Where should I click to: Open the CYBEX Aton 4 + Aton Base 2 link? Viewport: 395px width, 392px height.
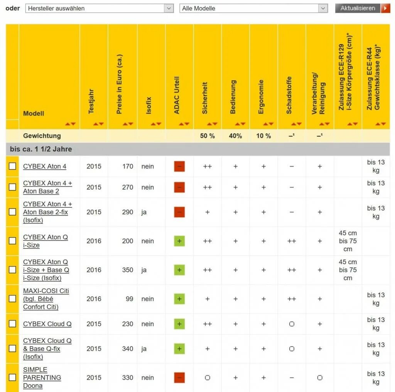(47, 187)
